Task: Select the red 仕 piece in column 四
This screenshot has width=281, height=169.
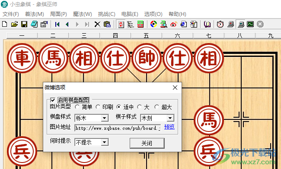Action: point(115,58)
